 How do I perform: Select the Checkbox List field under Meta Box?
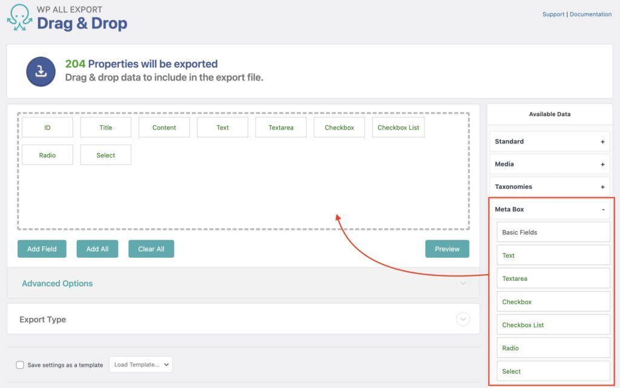553,324
